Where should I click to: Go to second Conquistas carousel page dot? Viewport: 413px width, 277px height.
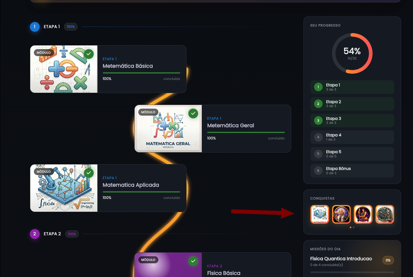(x=353, y=227)
